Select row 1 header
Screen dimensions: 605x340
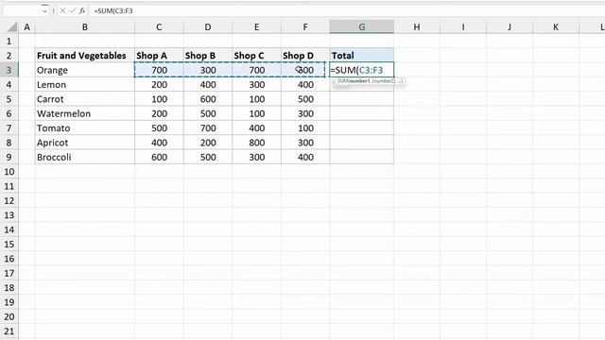9,41
